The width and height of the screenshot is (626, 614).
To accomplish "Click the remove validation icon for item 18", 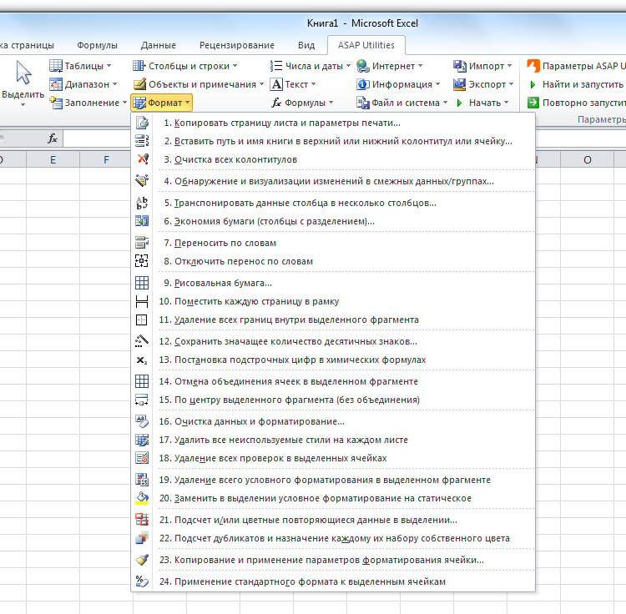I will [142, 458].
